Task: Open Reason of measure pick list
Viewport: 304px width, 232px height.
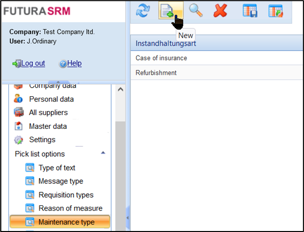Action: click(70, 208)
